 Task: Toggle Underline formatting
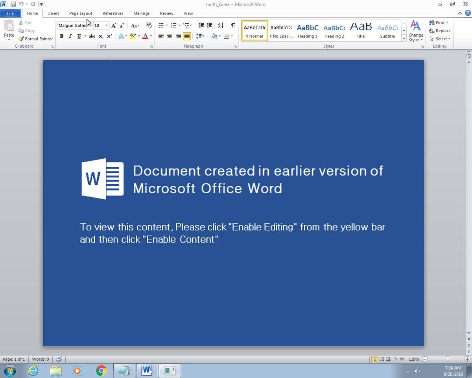[x=79, y=36]
